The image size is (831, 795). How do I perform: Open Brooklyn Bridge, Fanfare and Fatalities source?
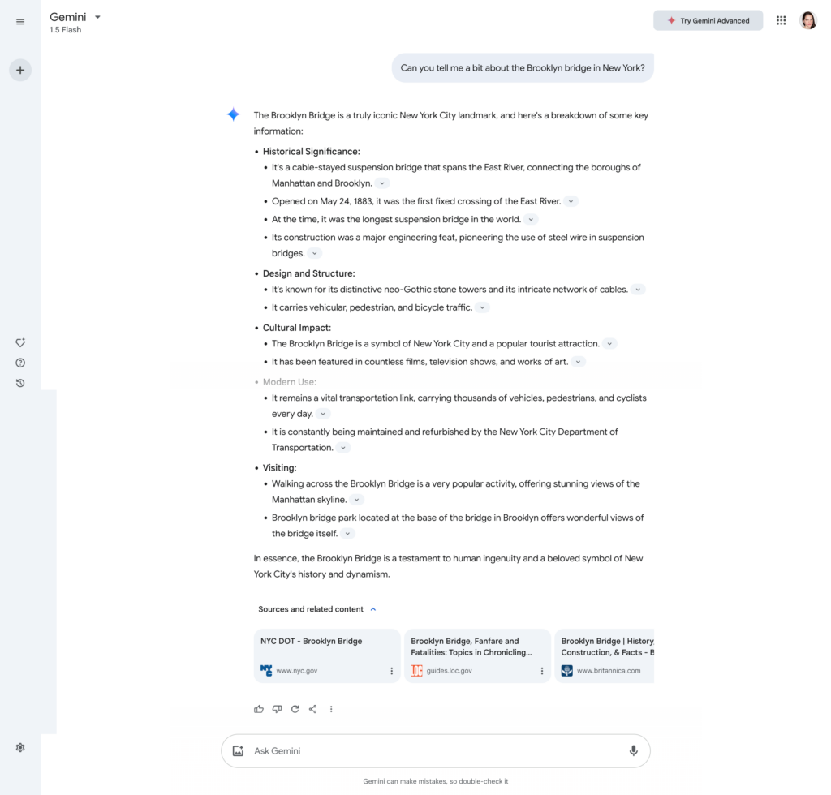[477, 655]
